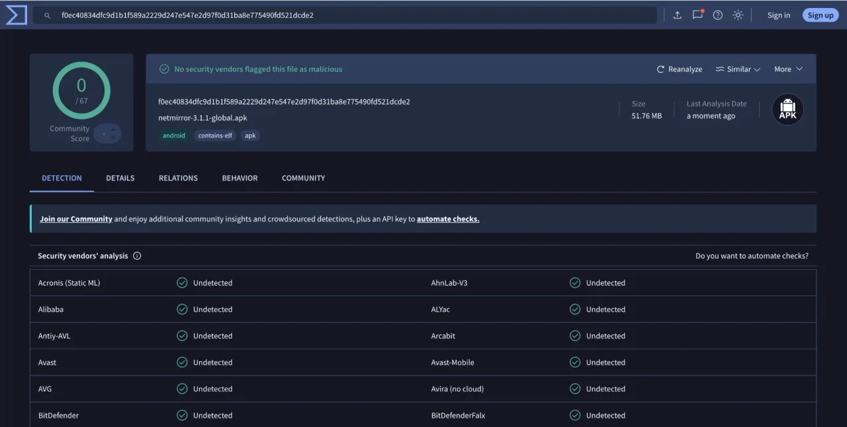Select the file hash text in file details
This screenshot has height=427, width=847.
(x=284, y=102)
